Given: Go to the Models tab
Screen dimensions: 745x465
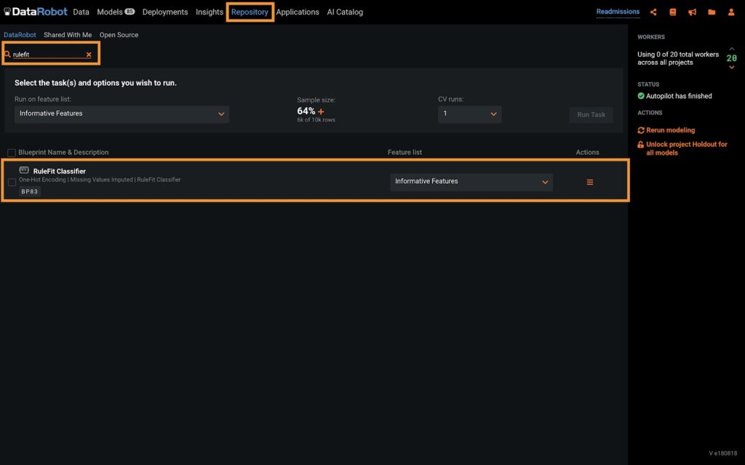Looking at the screenshot, I should (x=110, y=12).
